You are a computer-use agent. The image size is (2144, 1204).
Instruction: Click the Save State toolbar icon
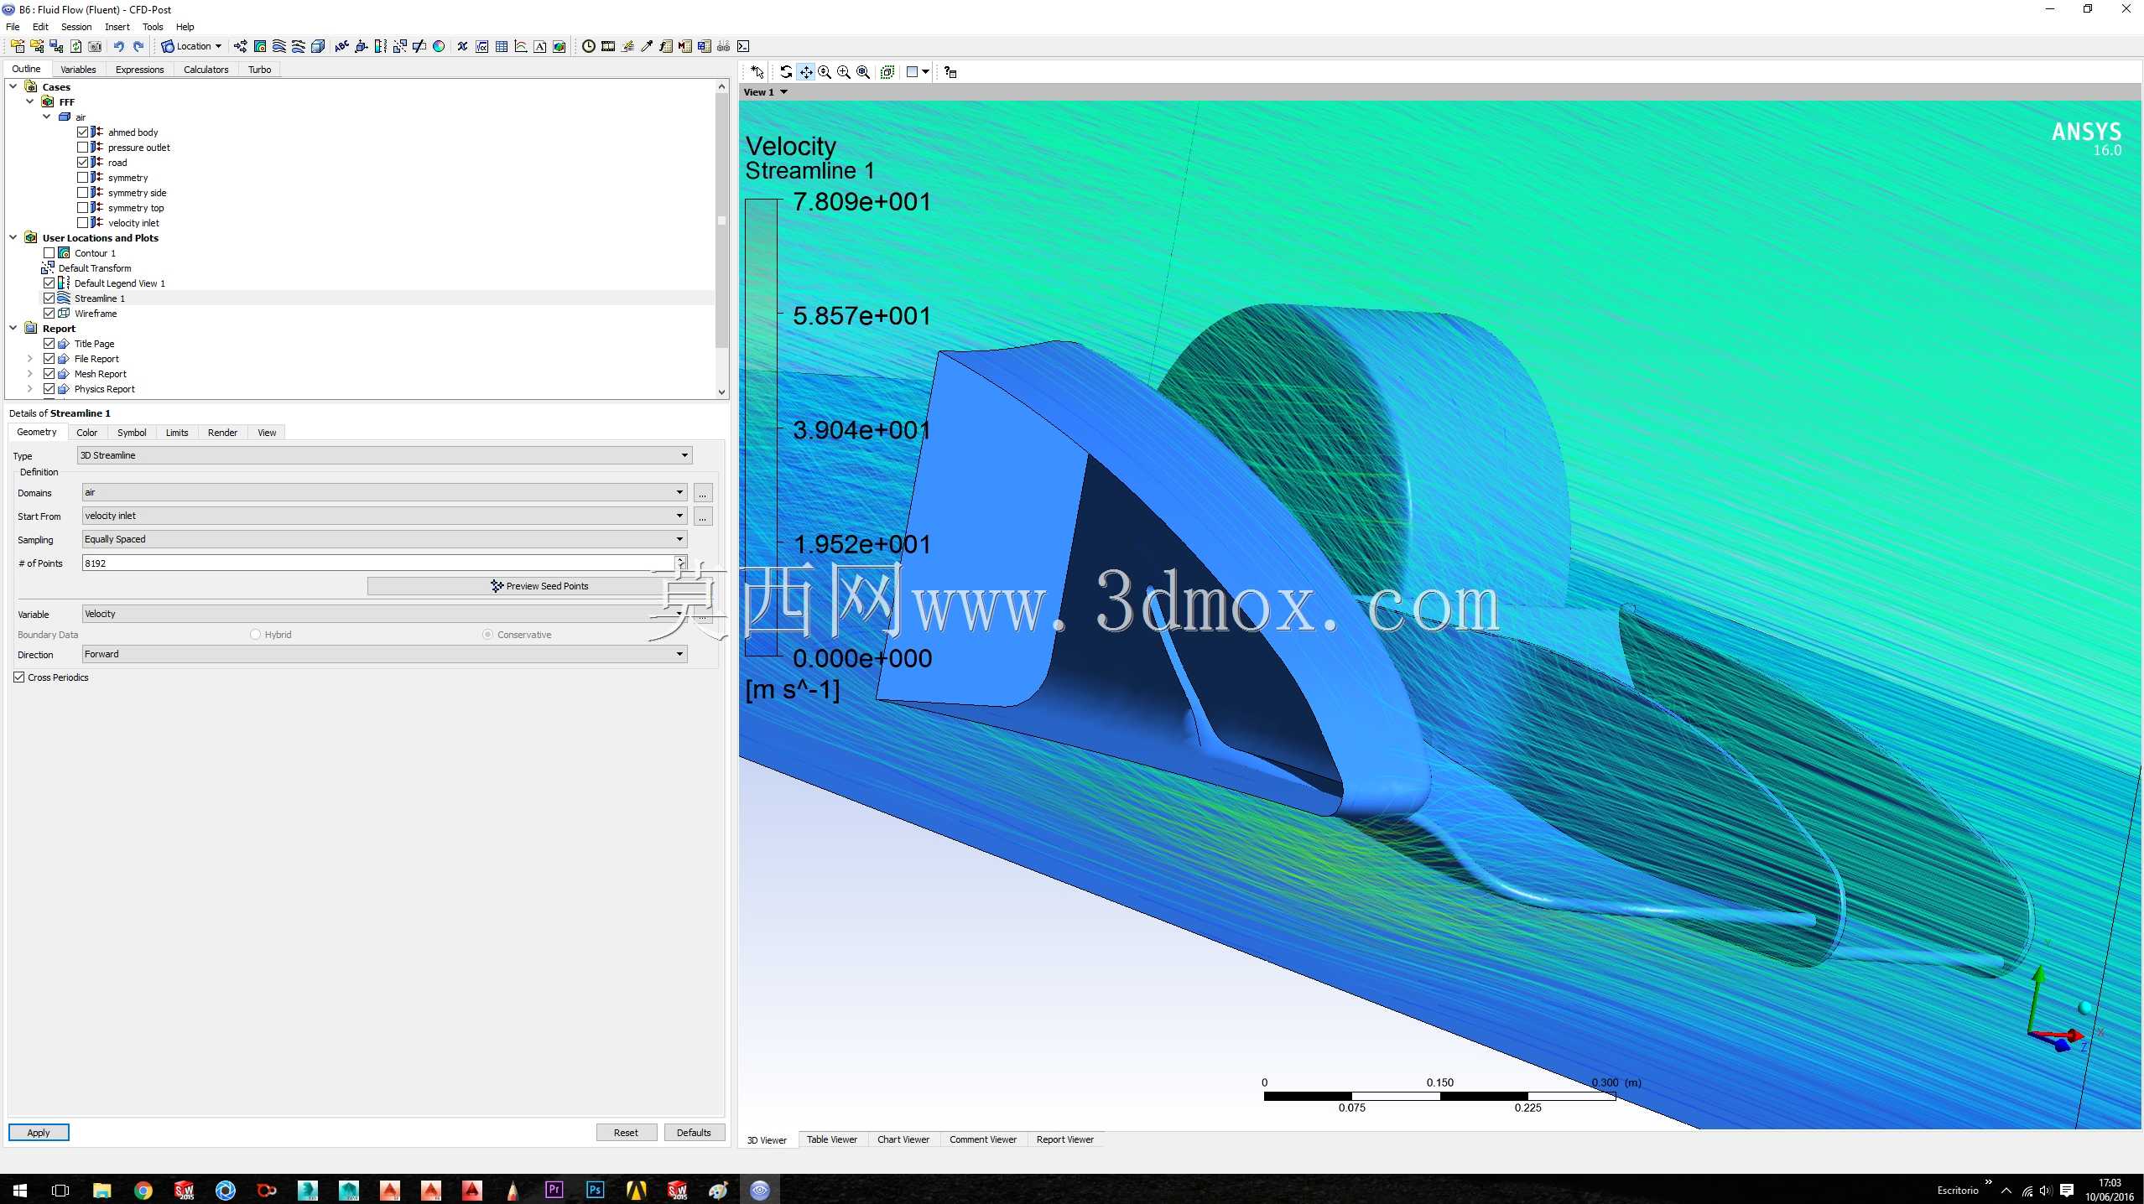pos(56,46)
